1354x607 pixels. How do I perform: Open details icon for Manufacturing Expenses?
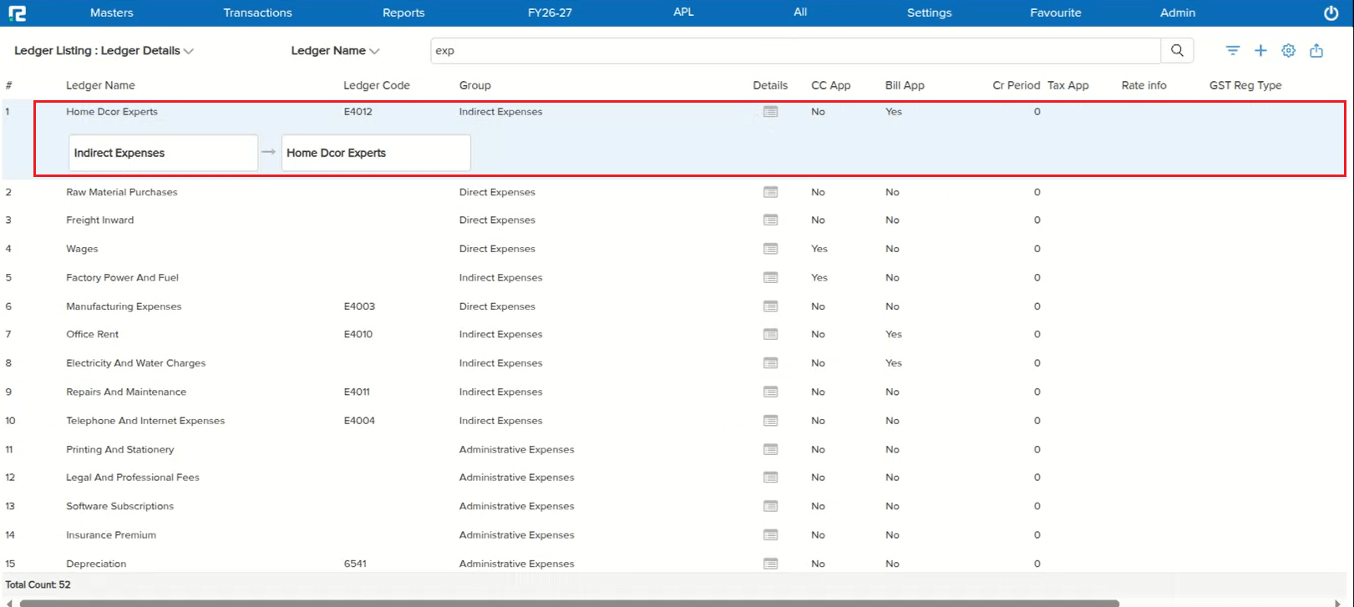pos(770,306)
